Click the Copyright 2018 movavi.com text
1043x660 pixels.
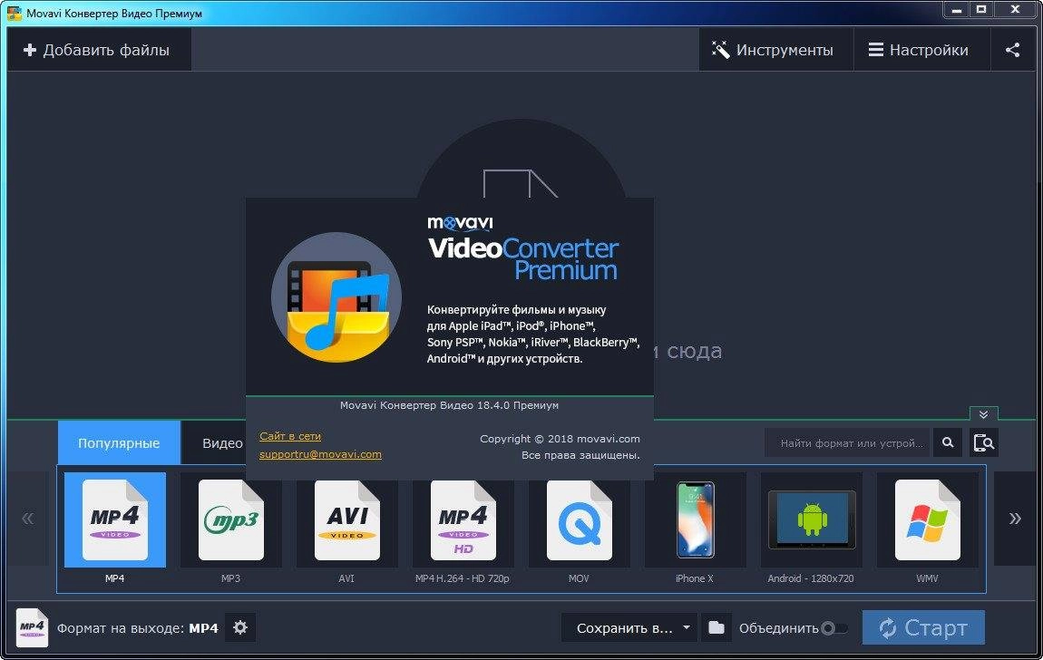(x=560, y=439)
